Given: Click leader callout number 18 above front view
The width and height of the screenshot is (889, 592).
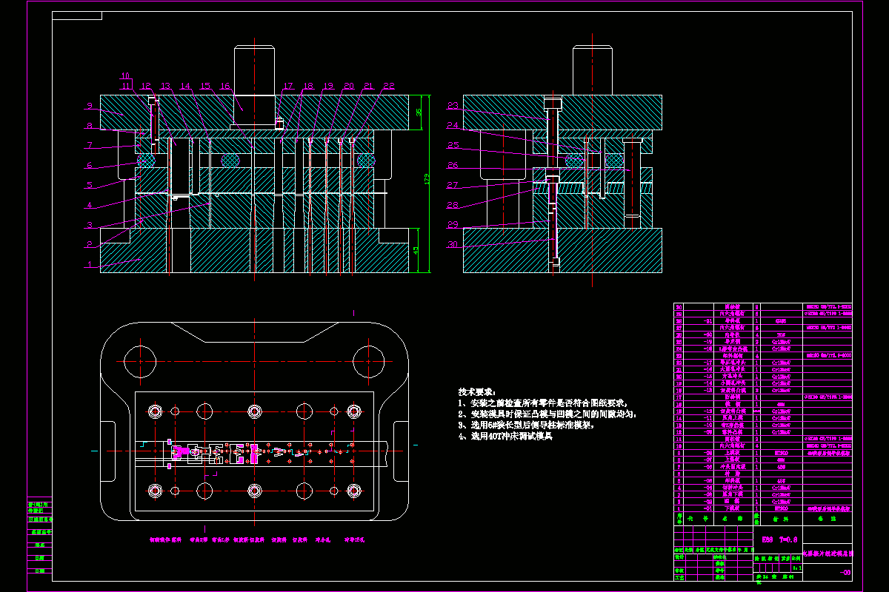Looking at the screenshot, I should pyautogui.click(x=308, y=87).
